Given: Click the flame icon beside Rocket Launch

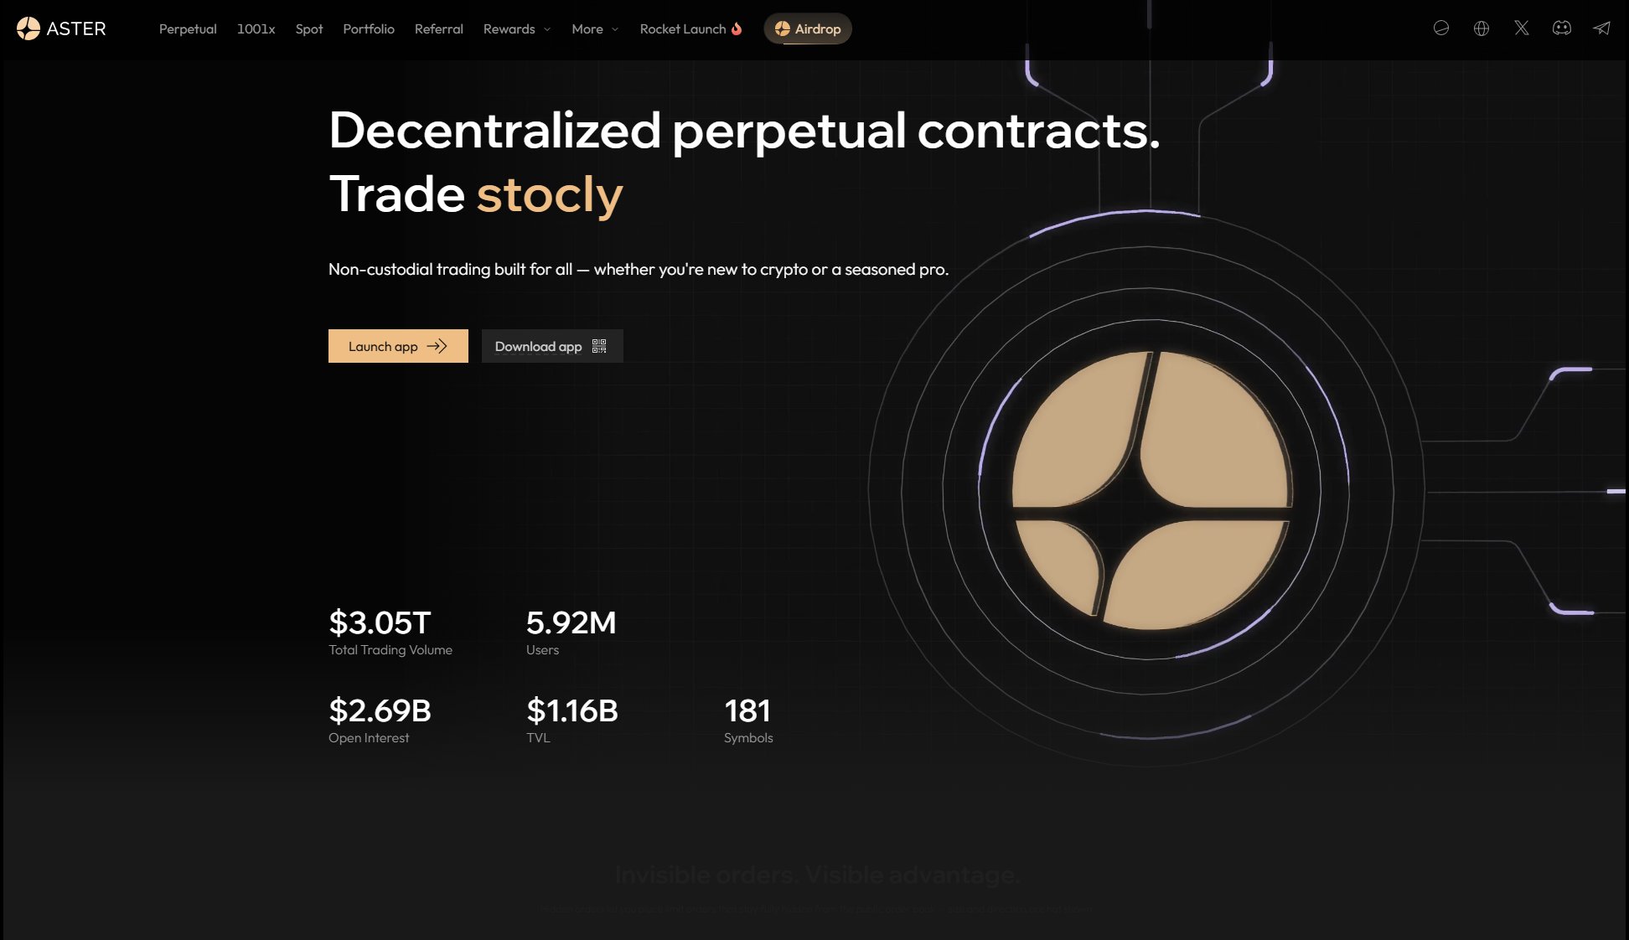Looking at the screenshot, I should tap(737, 28).
